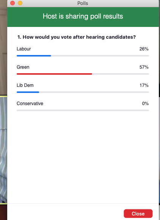Click the Polls title bar text
Image resolution: width=160 pixels, height=220 pixels.
point(83,3)
